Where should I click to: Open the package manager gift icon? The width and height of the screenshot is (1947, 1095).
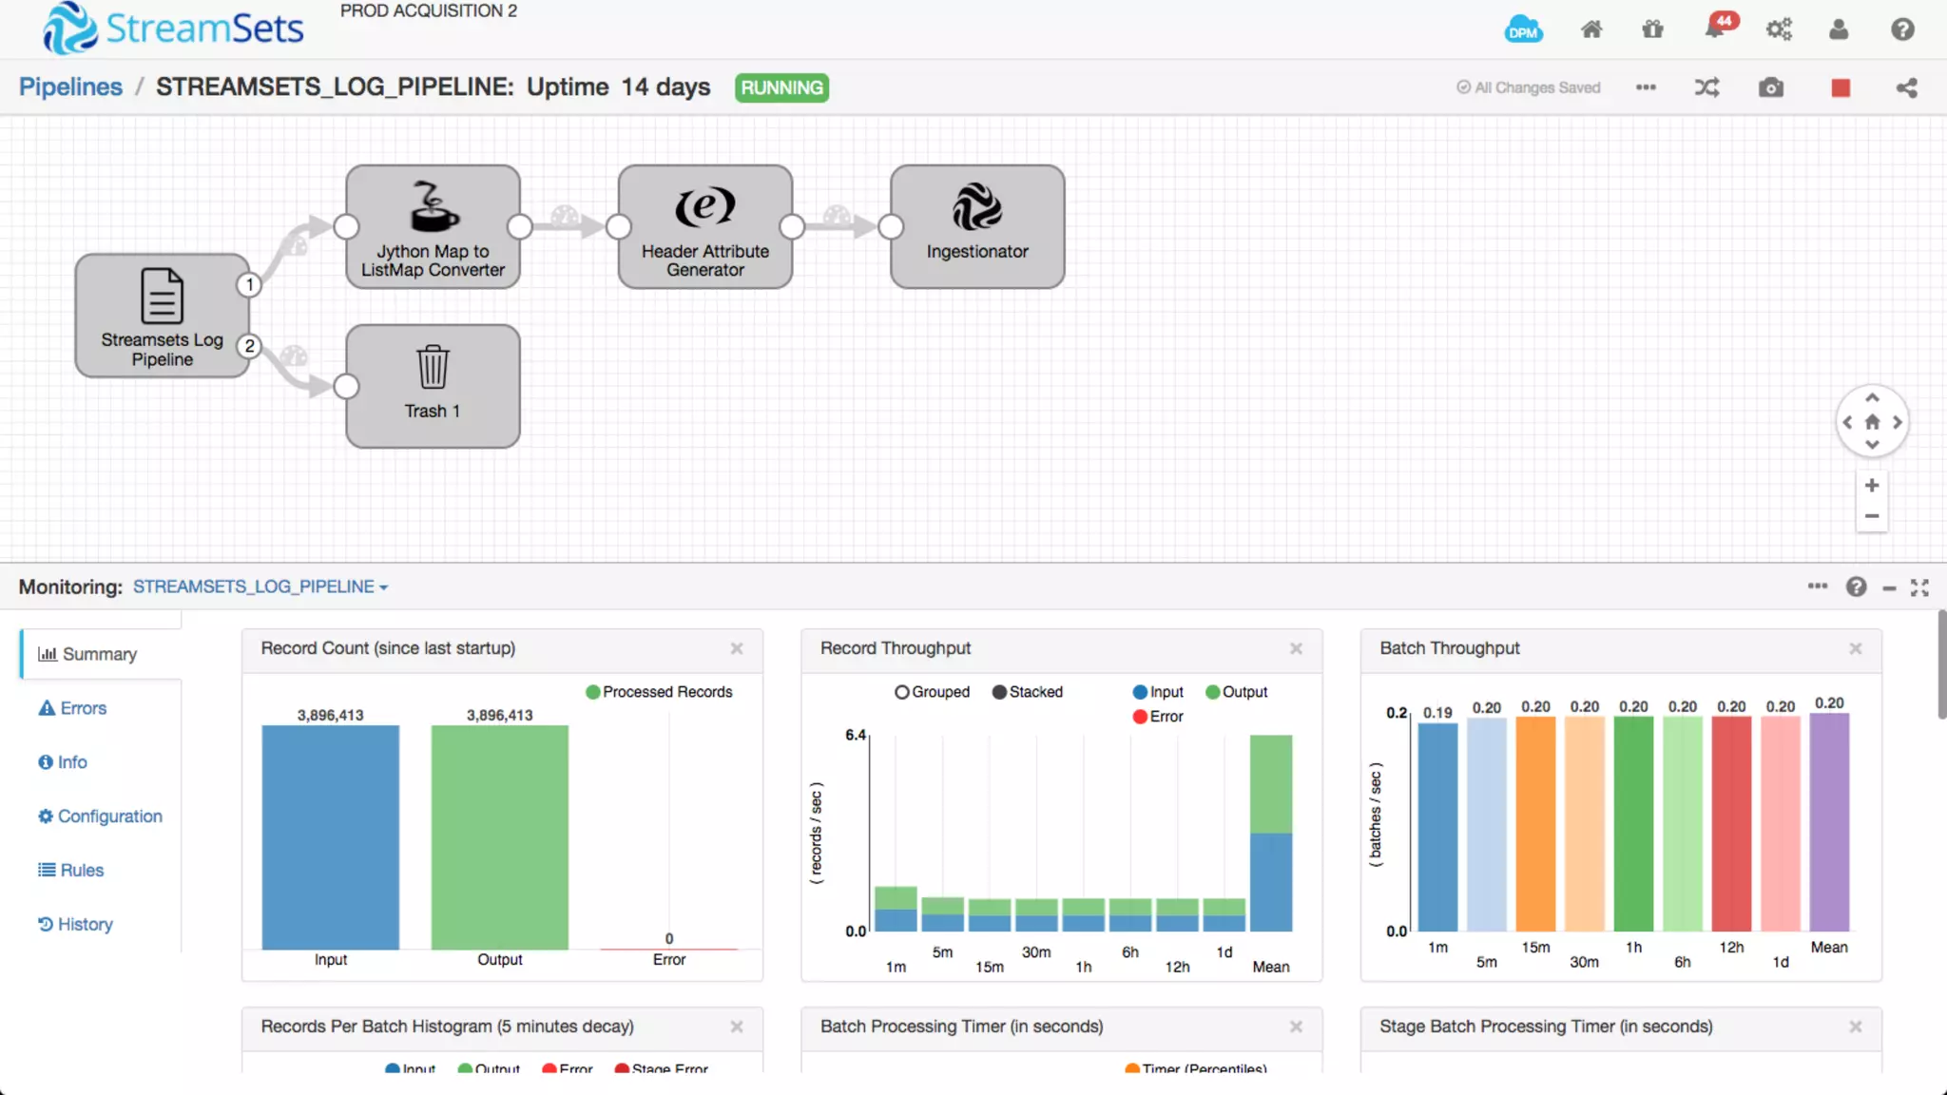coord(1652,29)
